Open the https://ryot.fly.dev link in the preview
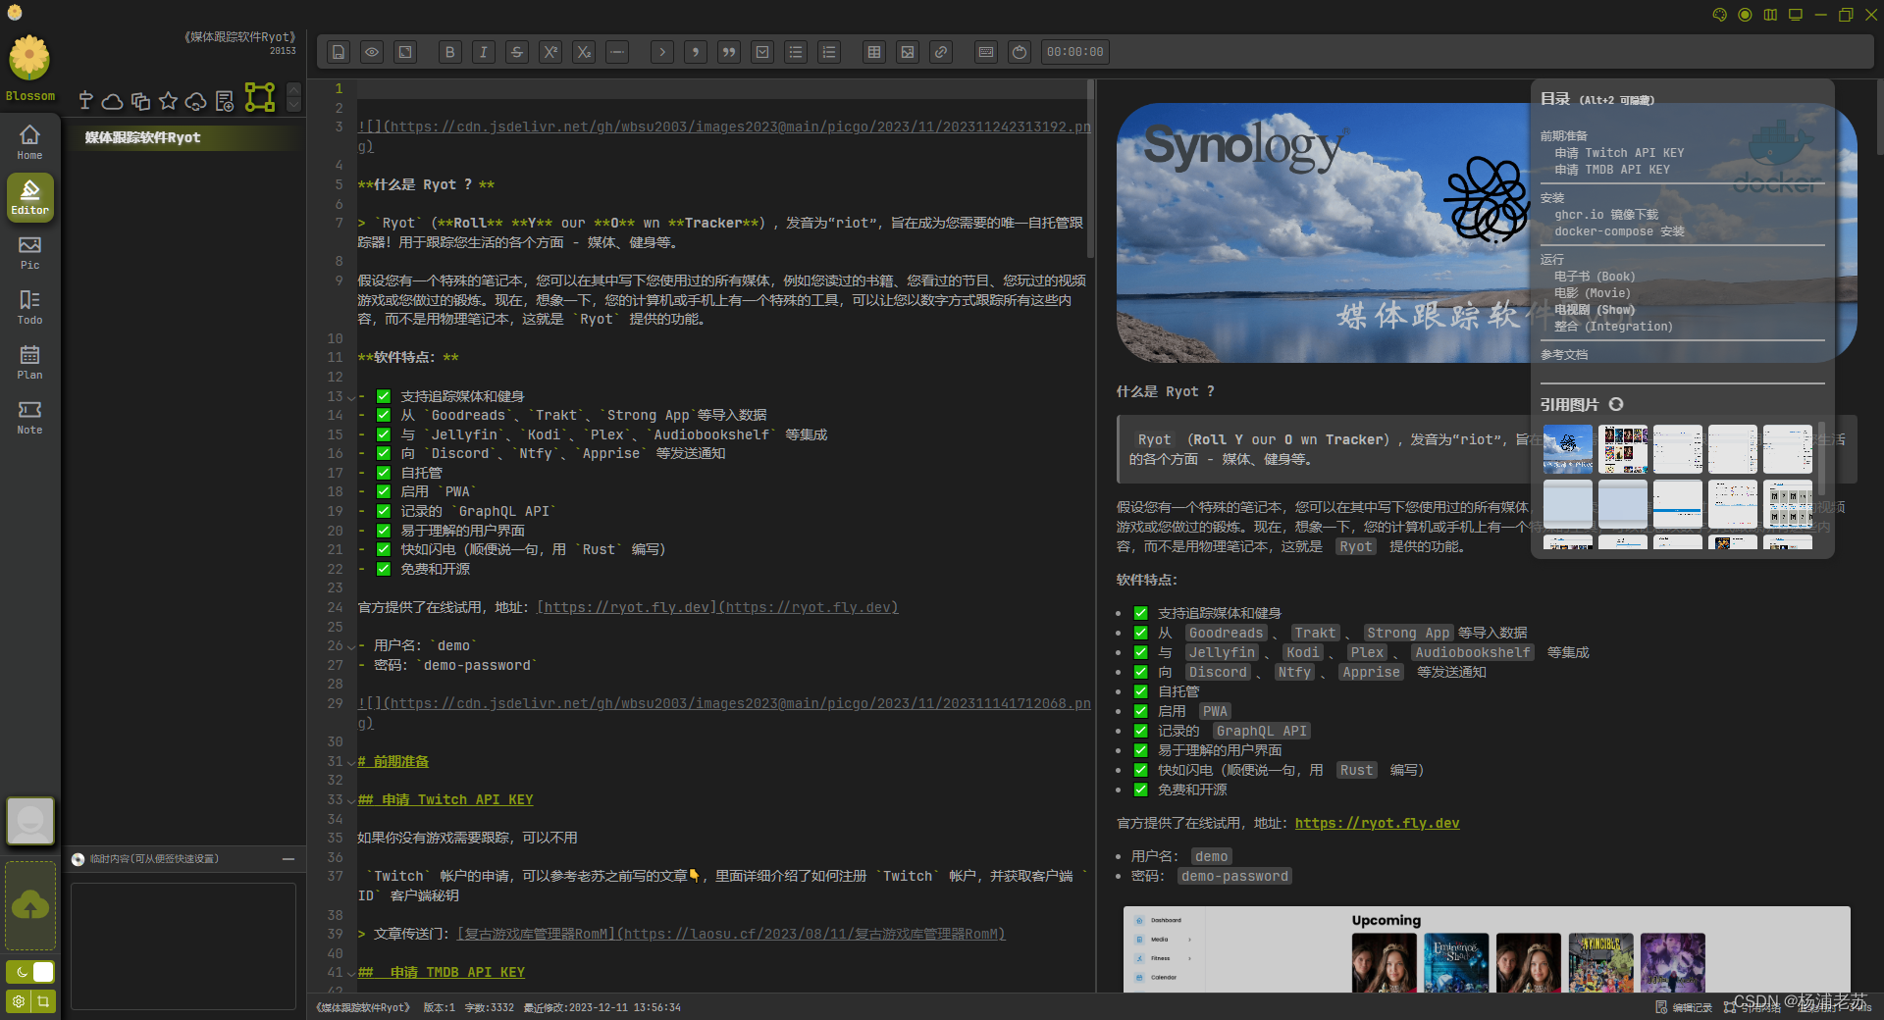Viewport: 1884px width, 1020px height. 1377,823
